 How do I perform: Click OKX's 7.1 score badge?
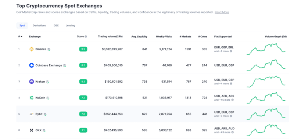[83, 130]
